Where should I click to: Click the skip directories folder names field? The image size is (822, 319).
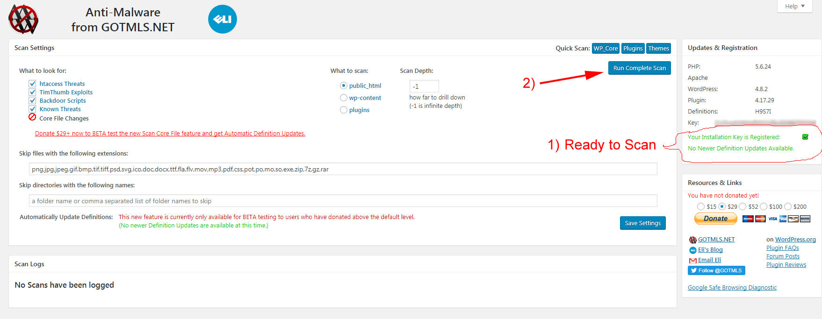tap(343, 201)
